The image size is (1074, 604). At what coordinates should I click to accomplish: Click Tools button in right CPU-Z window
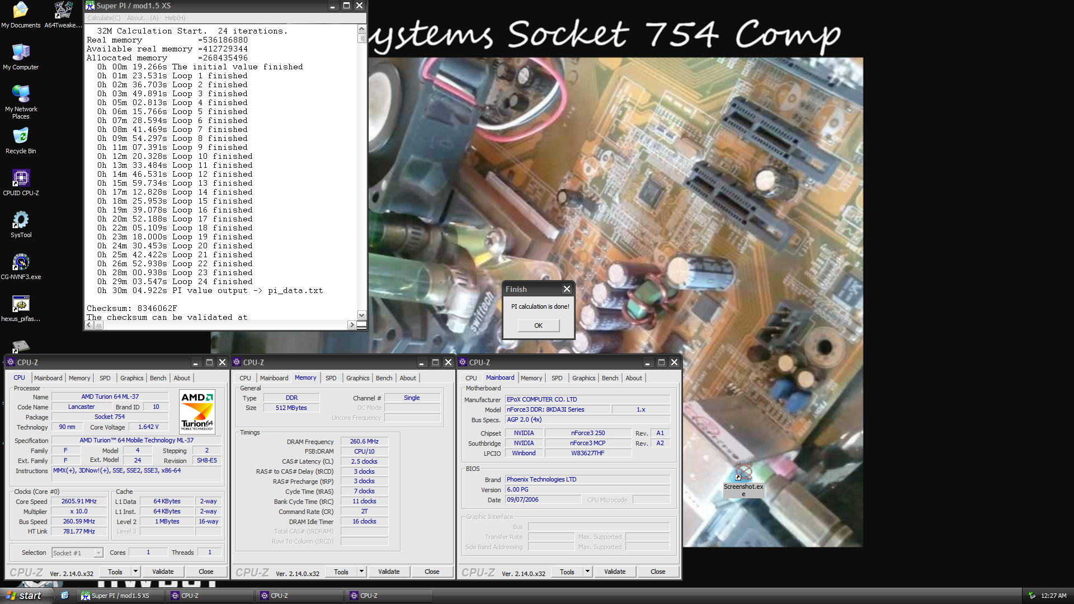tap(567, 572)
